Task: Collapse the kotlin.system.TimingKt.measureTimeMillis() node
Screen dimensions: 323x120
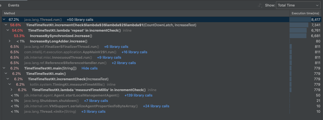Action: (10, 84)
